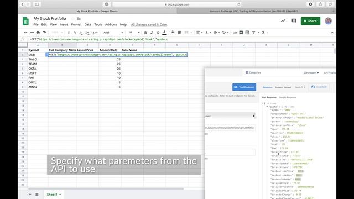This screenshot has height=199, width=354.
Task: Select cell containing AMZN symbol
Action: pos(38,87)
